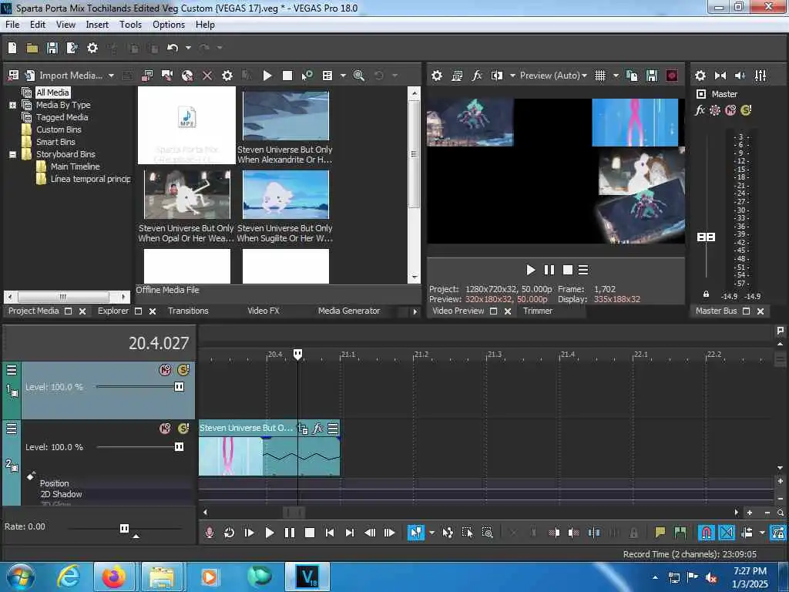The image size is (789, 592).
Task: Open video preview properties gear
Action: [437, 76]
